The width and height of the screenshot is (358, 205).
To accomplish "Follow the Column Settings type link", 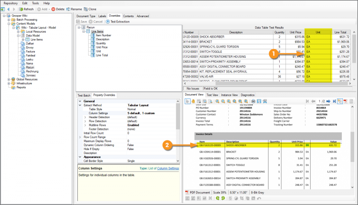I will (168, 168).
